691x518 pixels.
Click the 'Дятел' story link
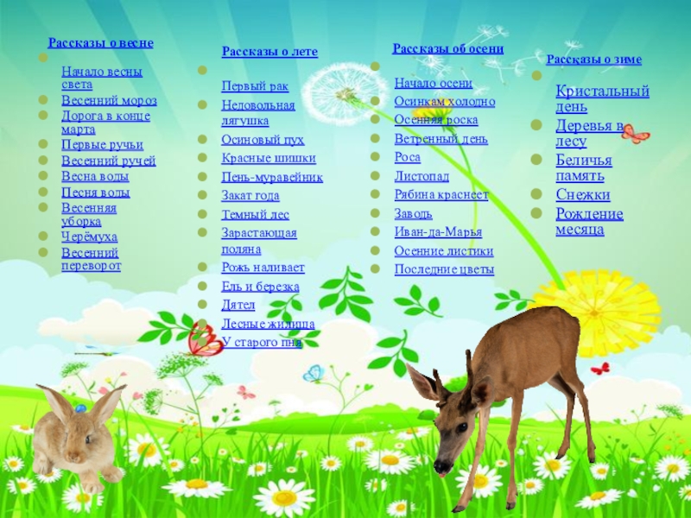(x=238, y=305)
